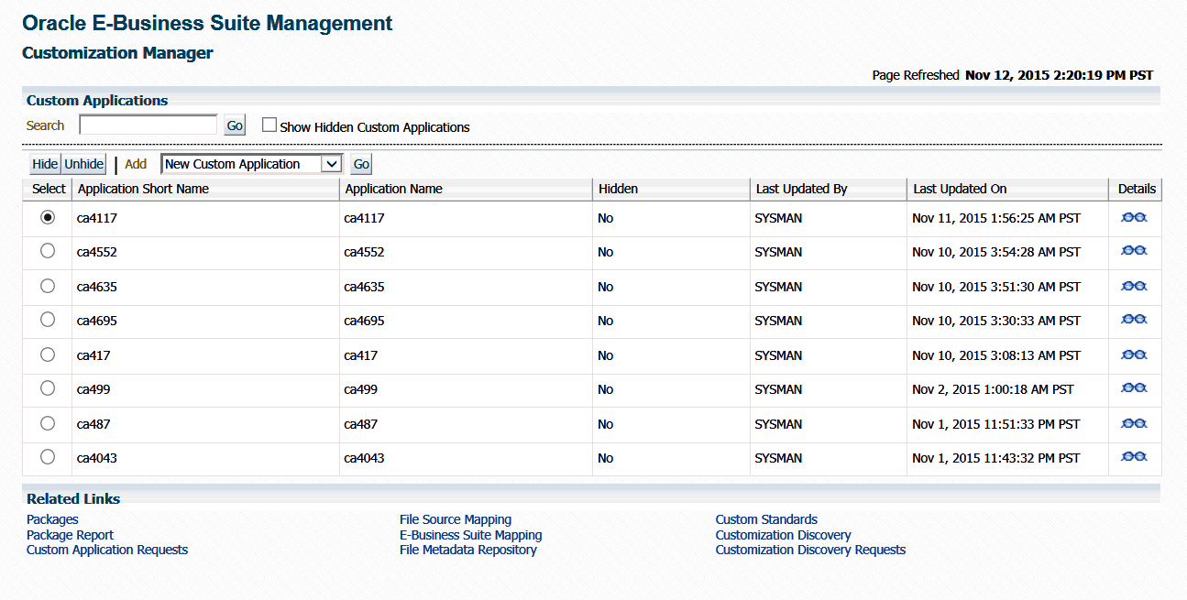Screen dimensions: 1187x600
Task: Select the ca4552 radio button
Action: coord(48,251)
